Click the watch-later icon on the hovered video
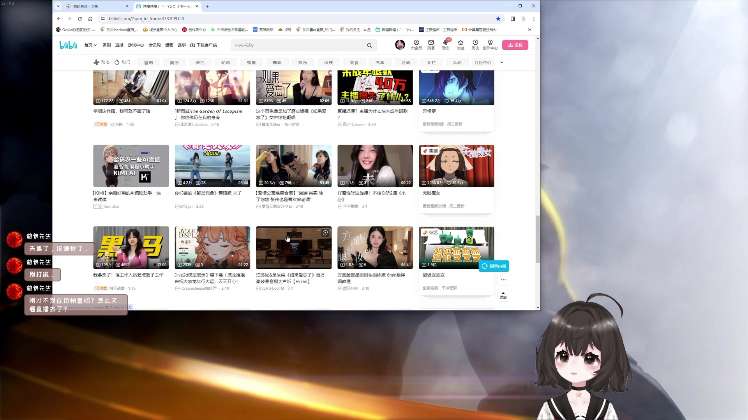The image size is (748, 420). point(325,233)
